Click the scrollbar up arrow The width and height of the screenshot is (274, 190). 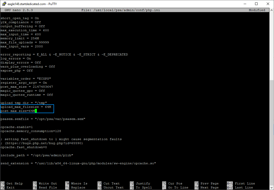click(x=272, y=10)
